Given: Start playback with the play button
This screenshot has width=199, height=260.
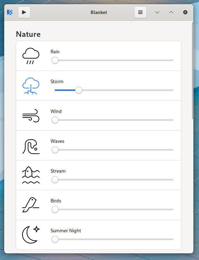Looking at the screenshot, I should (24, 12).
